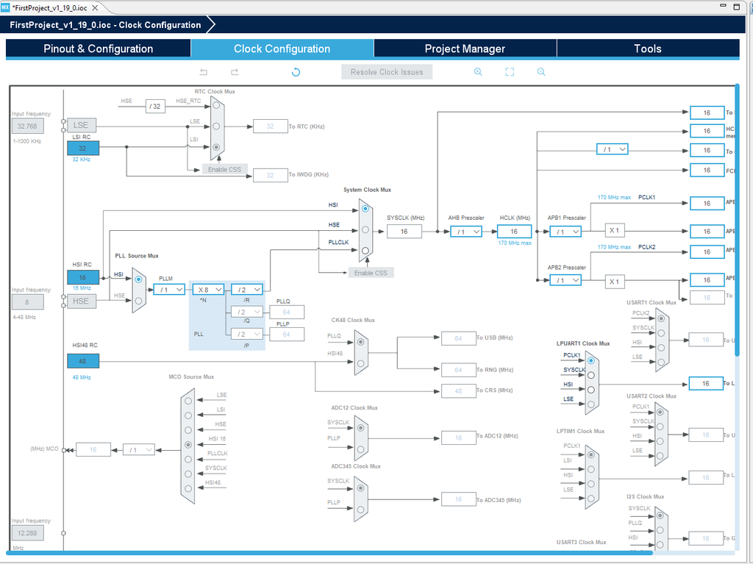Open the PLL multiplier X 8 dropdown
Screen dimensions: 753x564
(x=207, y=290)
